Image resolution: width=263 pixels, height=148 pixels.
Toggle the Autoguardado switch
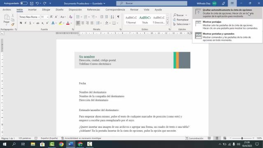tap(23, 3)
